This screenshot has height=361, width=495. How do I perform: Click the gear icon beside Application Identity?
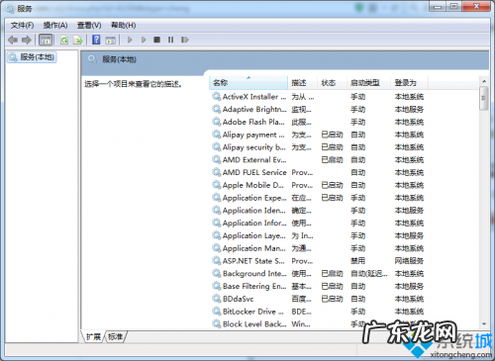(217, 210)
